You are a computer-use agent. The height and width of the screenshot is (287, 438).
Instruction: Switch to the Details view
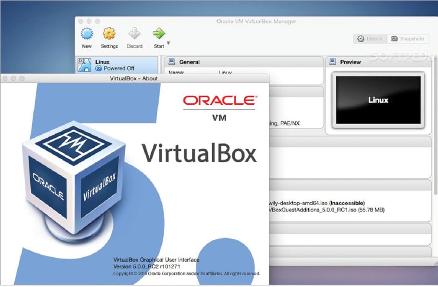(x=370, y=39)
